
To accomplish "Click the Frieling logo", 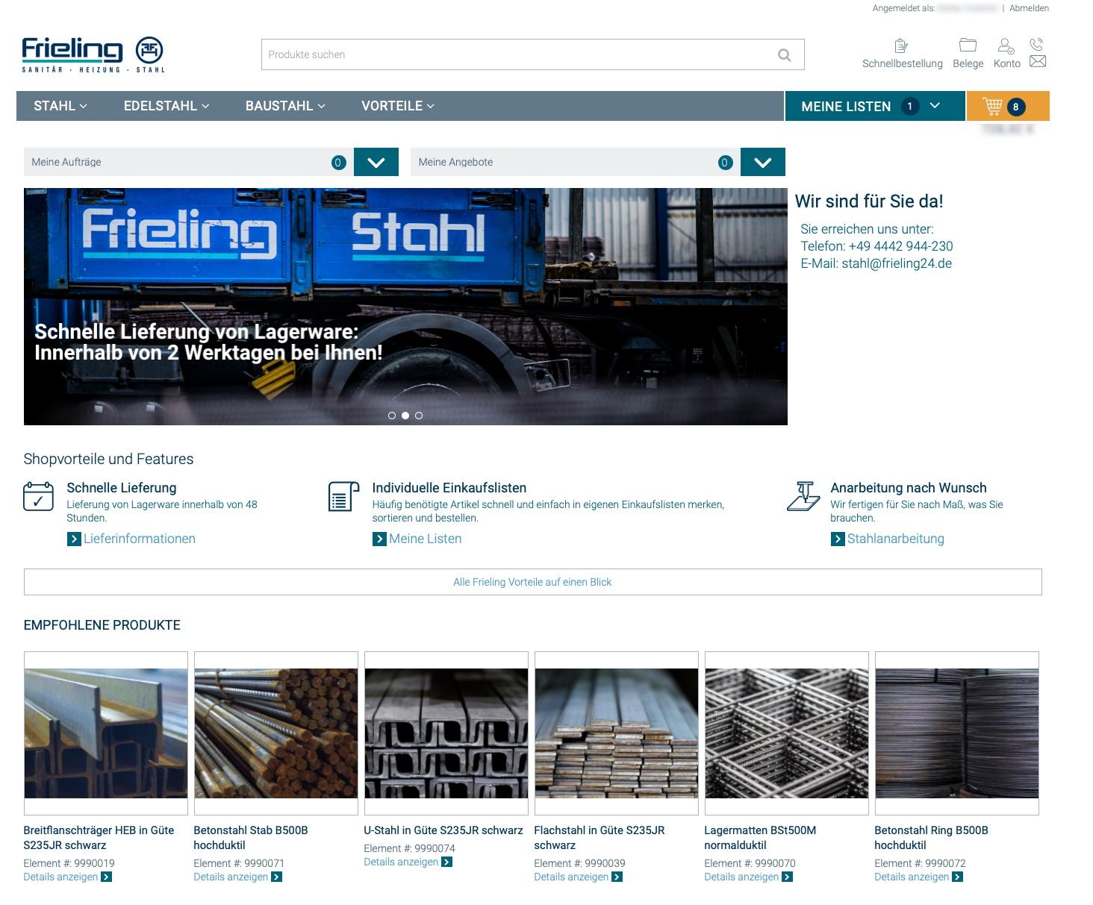I will coord(93,54).
